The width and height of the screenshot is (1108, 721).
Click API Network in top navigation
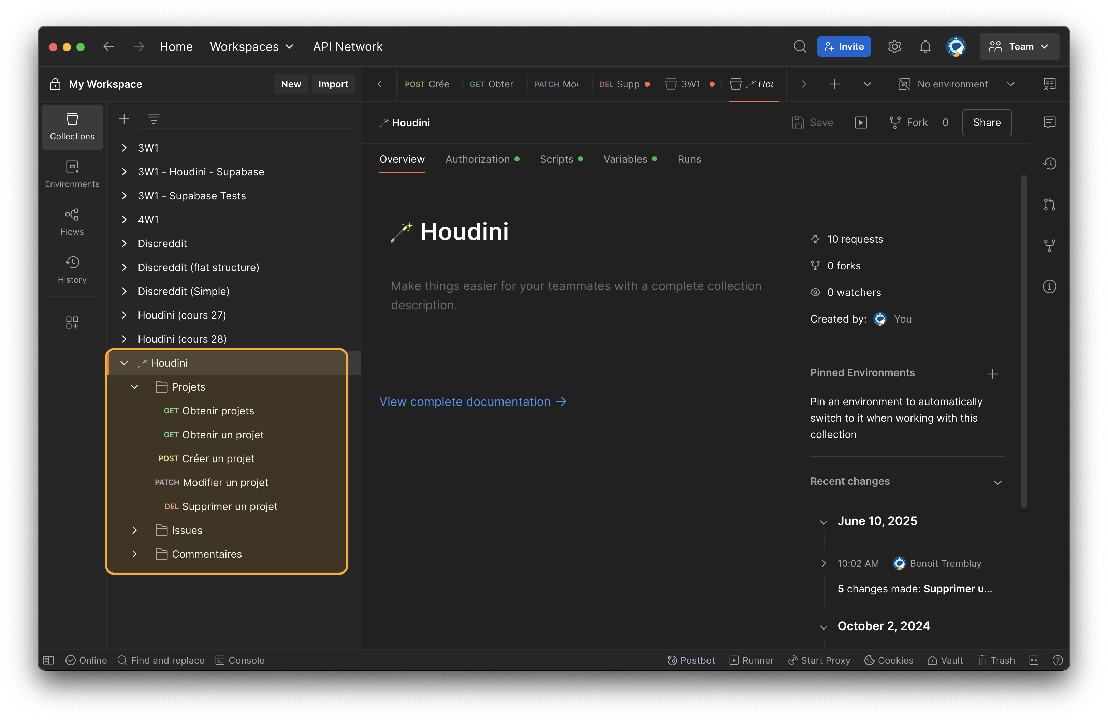[x=348, y=46]
